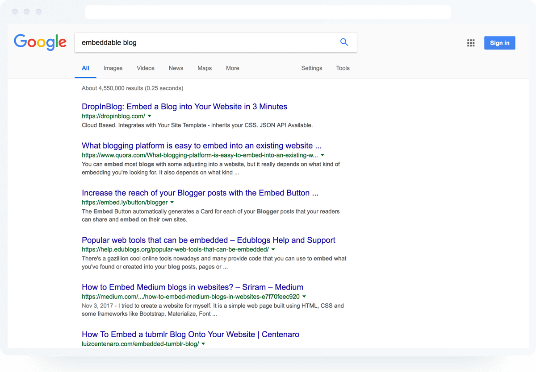The height and width of the screenshot is (372, 536).
Task: Open the Quora 'What blogging platform' result
Action: click(x=201, y=146)
